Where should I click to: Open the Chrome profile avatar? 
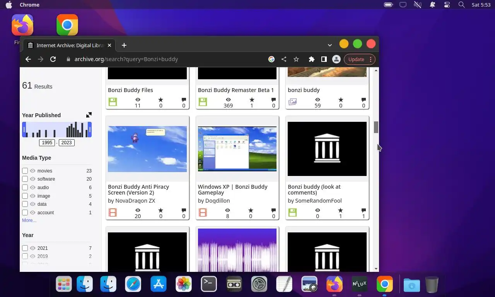tap(336, 59)
